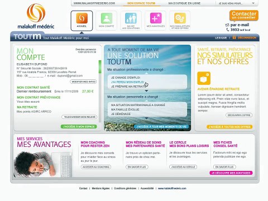Click J'accède à mon espace button
The height and width of the screenshot is (201, 268).
(x=79, y=127)
